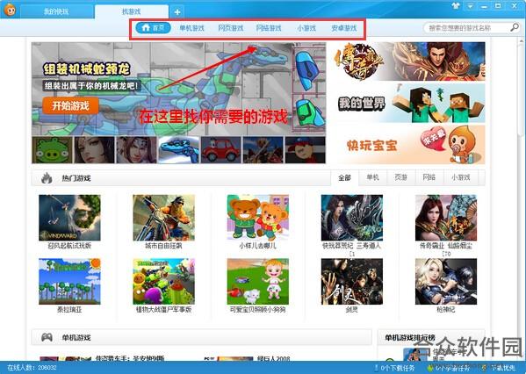Open the 城市自由狂飙 game icon

[x=163, y=218]
